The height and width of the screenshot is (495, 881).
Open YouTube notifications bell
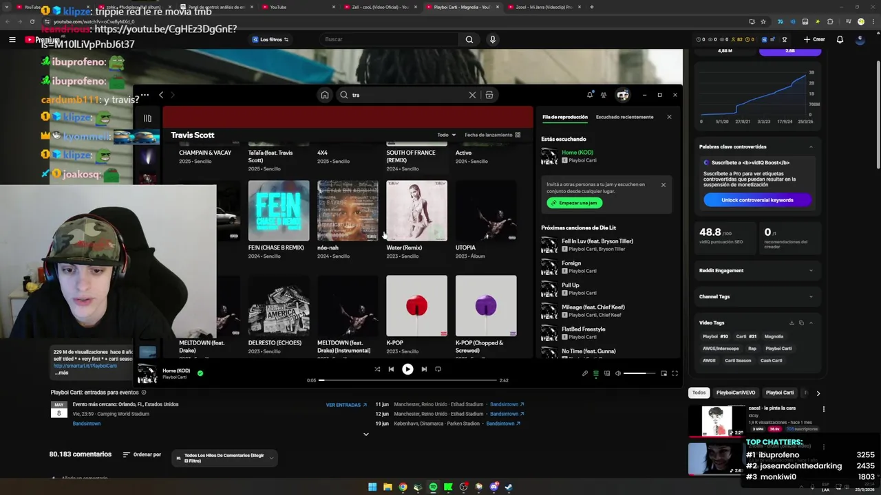(x=840, y=39)
